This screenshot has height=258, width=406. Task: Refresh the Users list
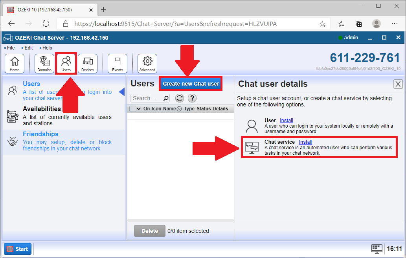click(180, 98)
